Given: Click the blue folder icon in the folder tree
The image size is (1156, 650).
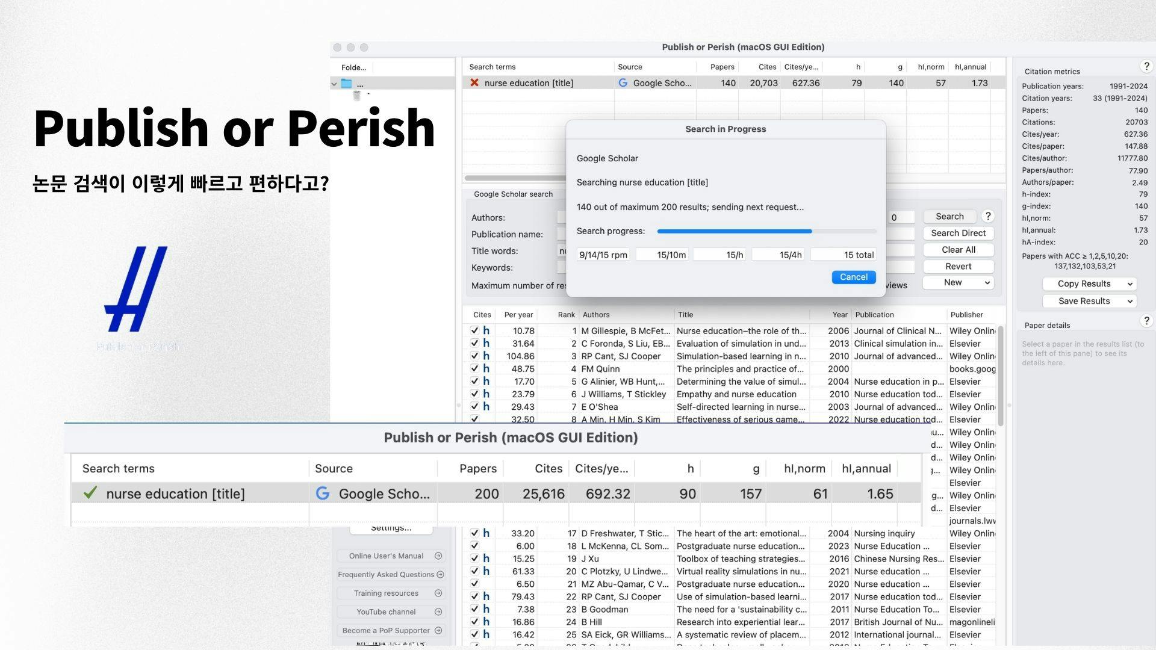Looking at the screenshot, I should click(x=346, y=84).
